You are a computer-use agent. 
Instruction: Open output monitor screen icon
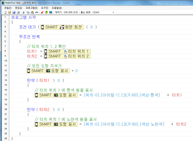tap(51, 12)
